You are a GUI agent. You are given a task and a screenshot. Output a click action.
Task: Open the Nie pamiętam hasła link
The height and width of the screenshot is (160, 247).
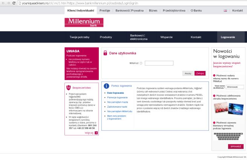(118, 102)
